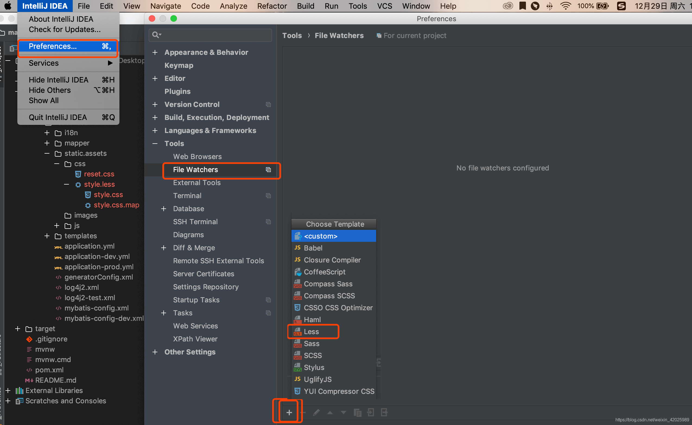Click the add new watcher plus icon
Image resolution: width=692 pixels, height=425 pixels.
coord(289,413)
